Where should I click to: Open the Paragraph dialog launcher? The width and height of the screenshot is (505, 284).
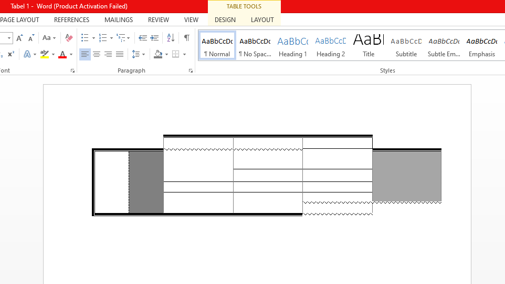pos(191,70)
